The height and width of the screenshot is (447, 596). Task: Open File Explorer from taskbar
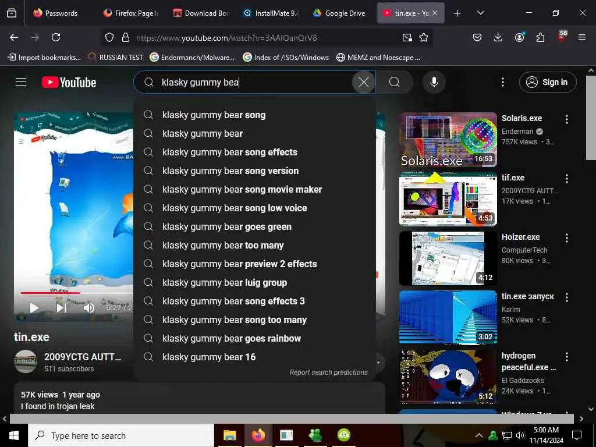[x=229, y=435]
